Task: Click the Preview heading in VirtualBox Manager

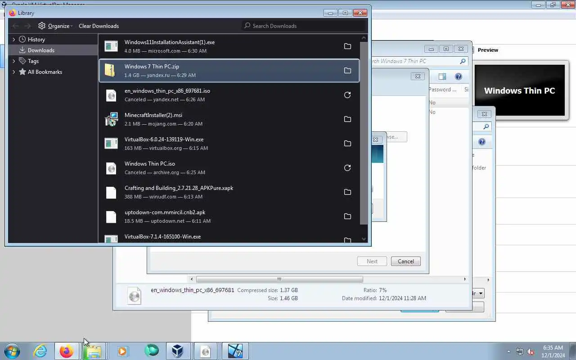Action: coord(488,50)
